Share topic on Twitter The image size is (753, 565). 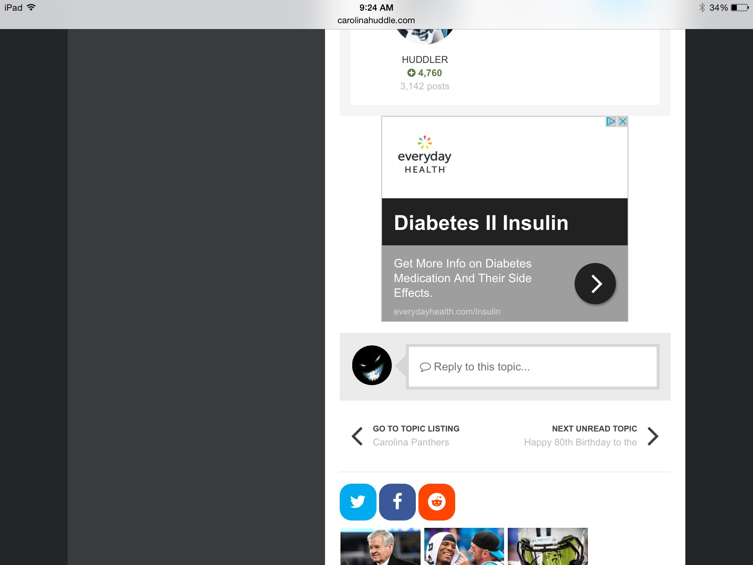pyautogui.click(x=358, y=502)
